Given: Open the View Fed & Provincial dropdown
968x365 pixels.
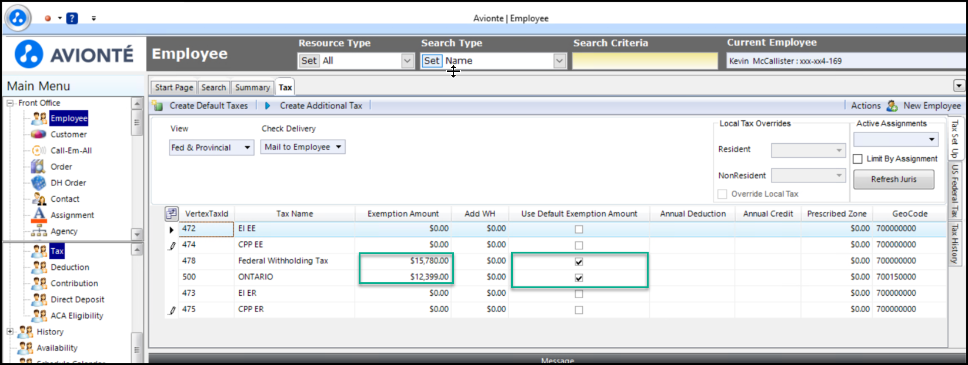Looking at the screenshot, I should [x=212, y=147].
